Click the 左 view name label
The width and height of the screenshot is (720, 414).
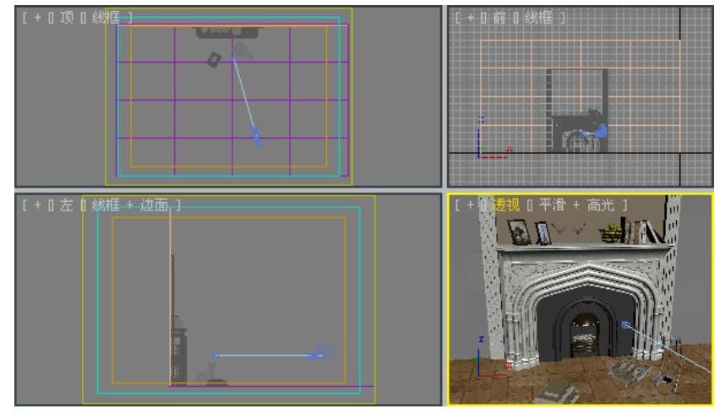[67, 204]
